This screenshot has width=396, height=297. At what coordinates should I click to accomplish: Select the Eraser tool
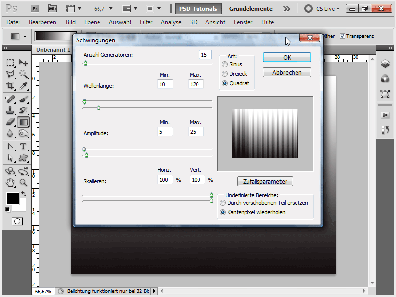[10, 122]
